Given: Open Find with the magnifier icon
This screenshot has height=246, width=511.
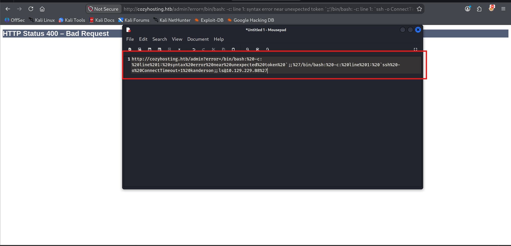Looking at the screenshot, I should click(247, 49).
